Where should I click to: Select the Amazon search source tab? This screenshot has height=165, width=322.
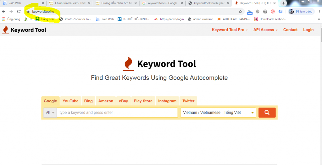coord(106,101)
